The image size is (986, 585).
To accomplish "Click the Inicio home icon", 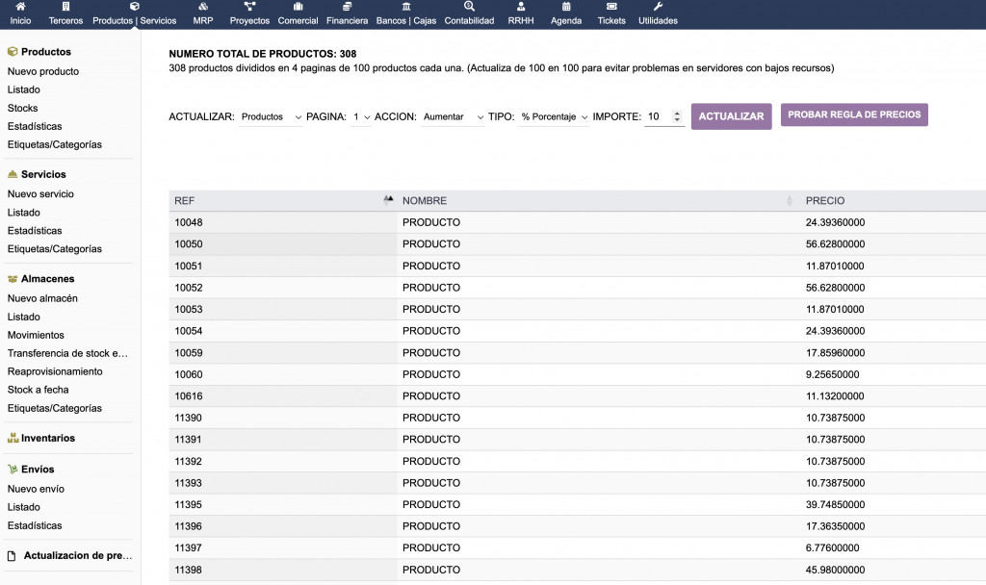I will pos(20,7).
